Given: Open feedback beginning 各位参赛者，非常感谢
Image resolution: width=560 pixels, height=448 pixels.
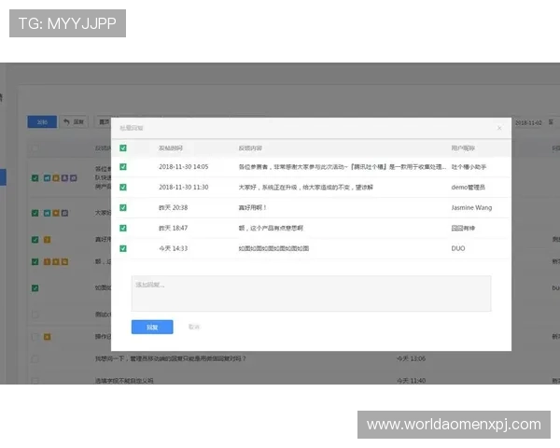Looking at the screenshot, I should [x=343, y=167].
